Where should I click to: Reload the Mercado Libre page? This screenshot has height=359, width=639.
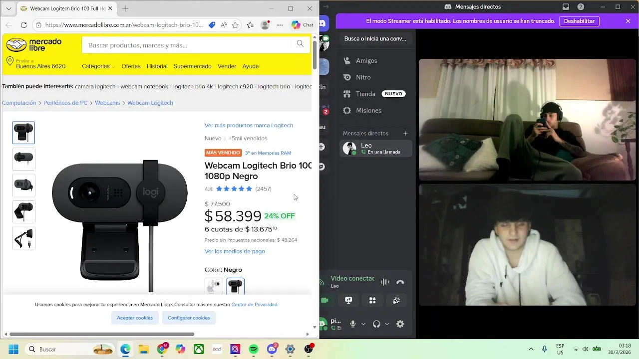tap(23, 25)
